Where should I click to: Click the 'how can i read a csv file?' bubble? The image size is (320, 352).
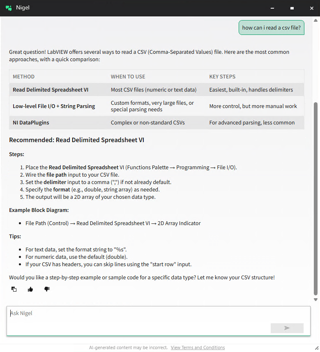(x=271, y=28)
